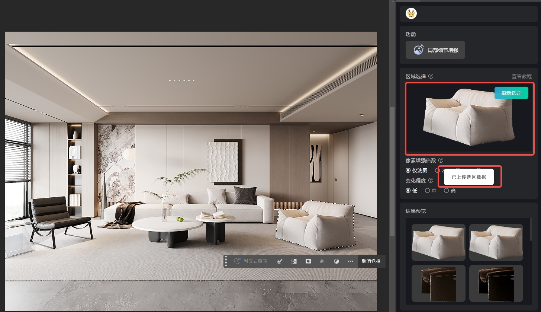Open the help icon beside 区域选择
Viewport: 541px width, 312px height.
coord(431,76)
